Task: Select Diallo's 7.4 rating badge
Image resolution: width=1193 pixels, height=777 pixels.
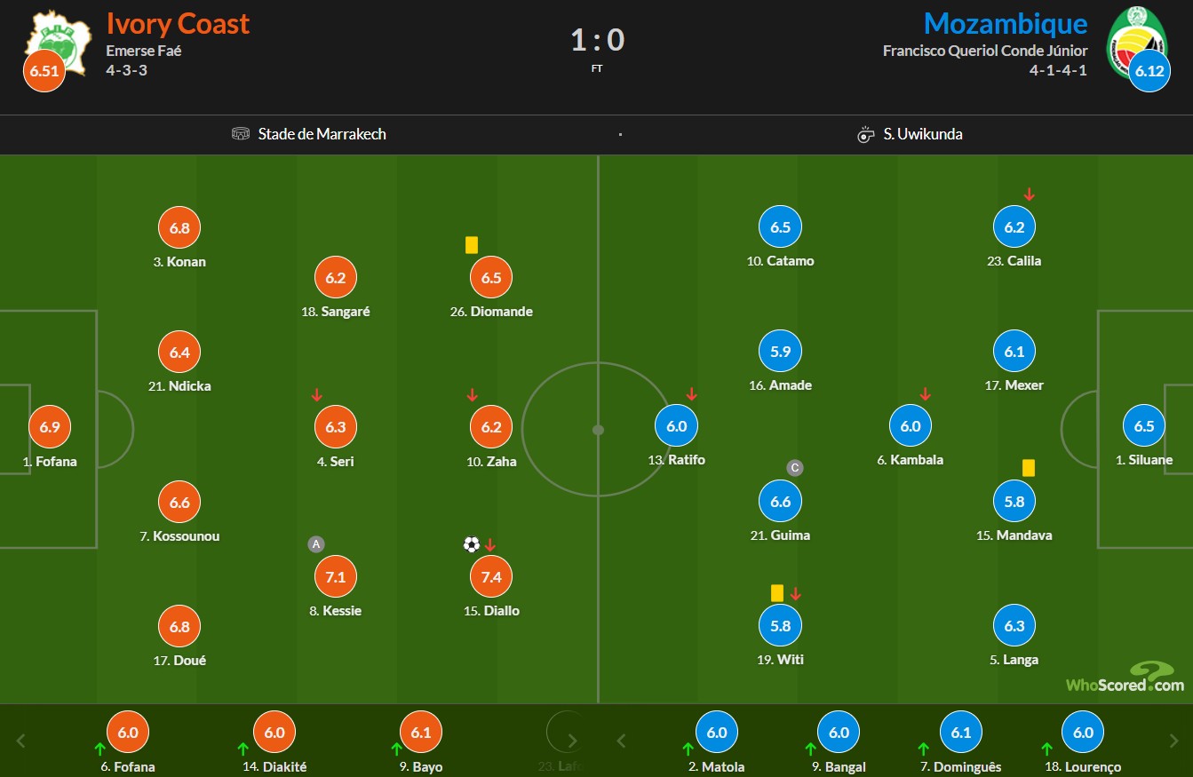Action: (491, 576)
